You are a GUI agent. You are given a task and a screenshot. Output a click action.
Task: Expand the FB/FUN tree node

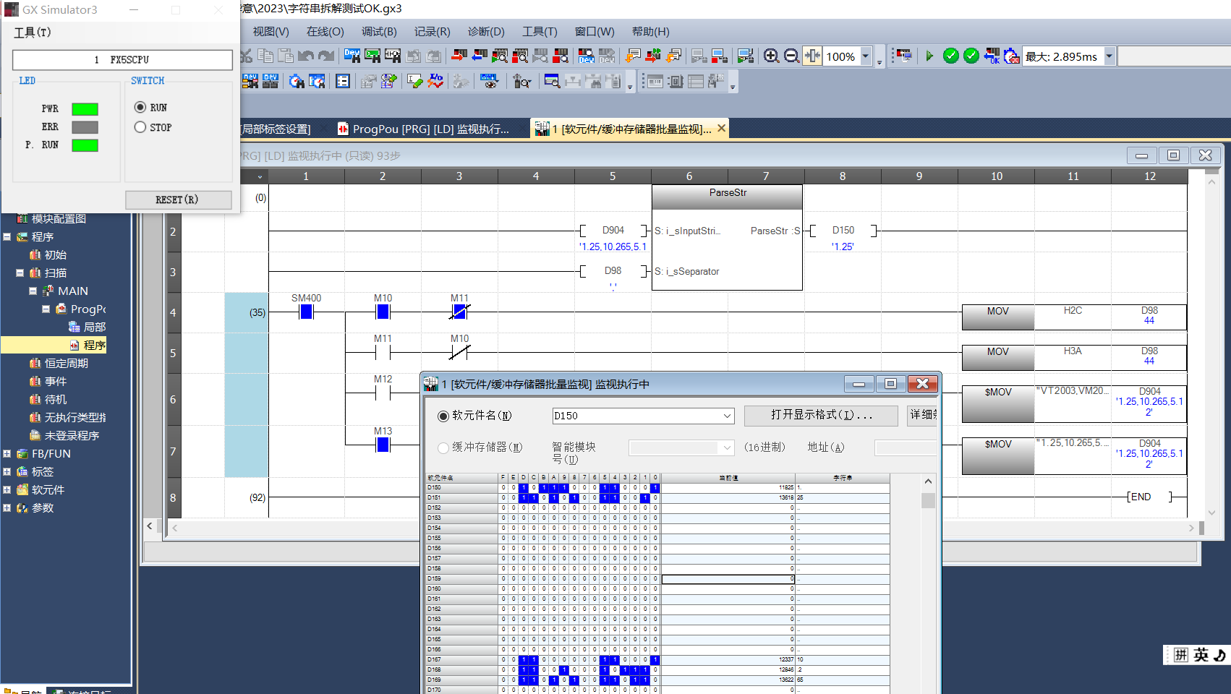point(7,454)
